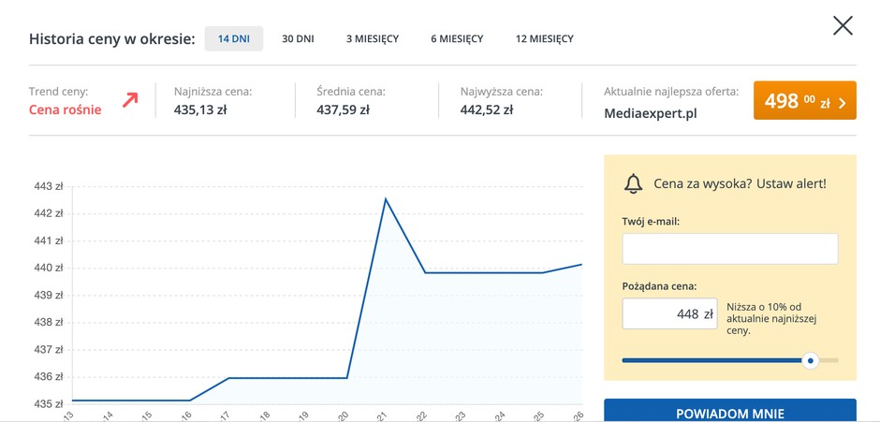The height and width of the screenshot is (422, 880).
Task: Click the red rising trend arrow icon
Action: click(130, 100)
